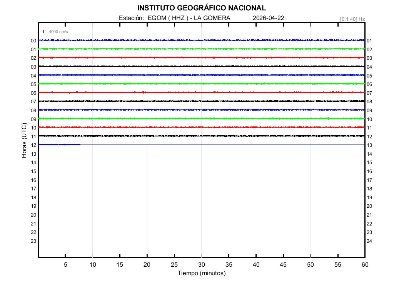This screenshot has width=394, height=296.
Task: Click the 5 minute tick label on x-axis
Action: (65, 264)
